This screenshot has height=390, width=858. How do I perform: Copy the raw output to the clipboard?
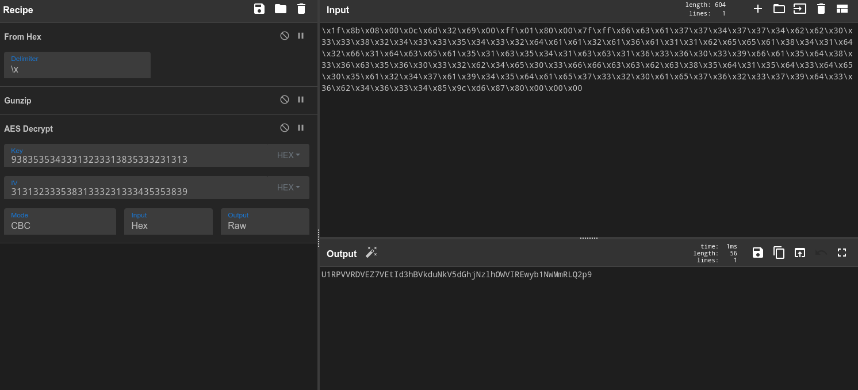coord(779,253)
